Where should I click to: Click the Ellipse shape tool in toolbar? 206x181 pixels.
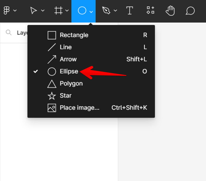pos(82,11)
